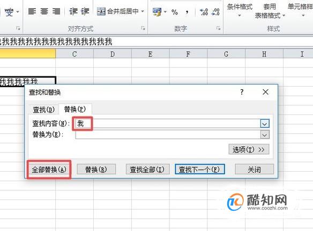Click the align text right icon
The image size is (313, 231).
[56, 12]
